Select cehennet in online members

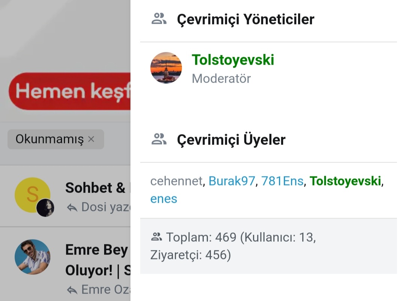[x=176, y=181]
